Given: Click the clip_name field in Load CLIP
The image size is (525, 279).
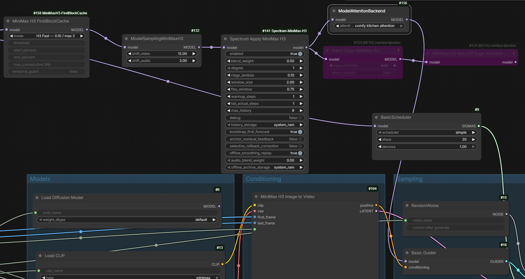Looking at the screenshot, I should (130, 271).
